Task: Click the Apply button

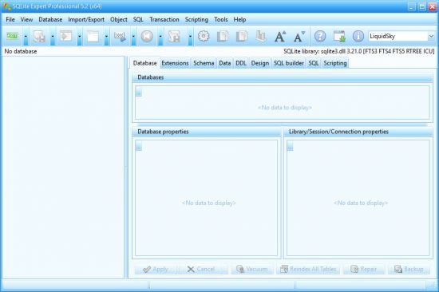Action: (156, 269)
